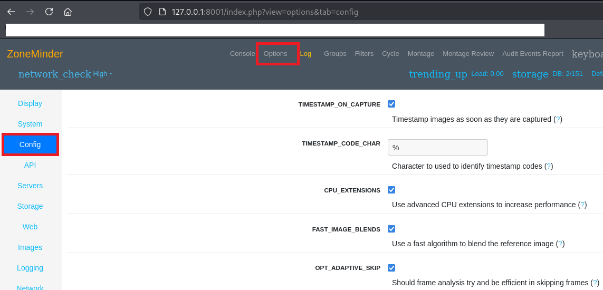This screenshot has height=290, width=603.
Task: Open the Montage Review page
Action: pyautogui.click(x=468, y=54)
